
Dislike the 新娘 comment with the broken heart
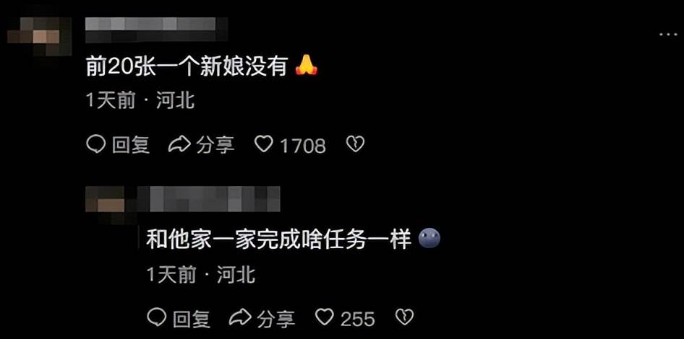[354, 144]
